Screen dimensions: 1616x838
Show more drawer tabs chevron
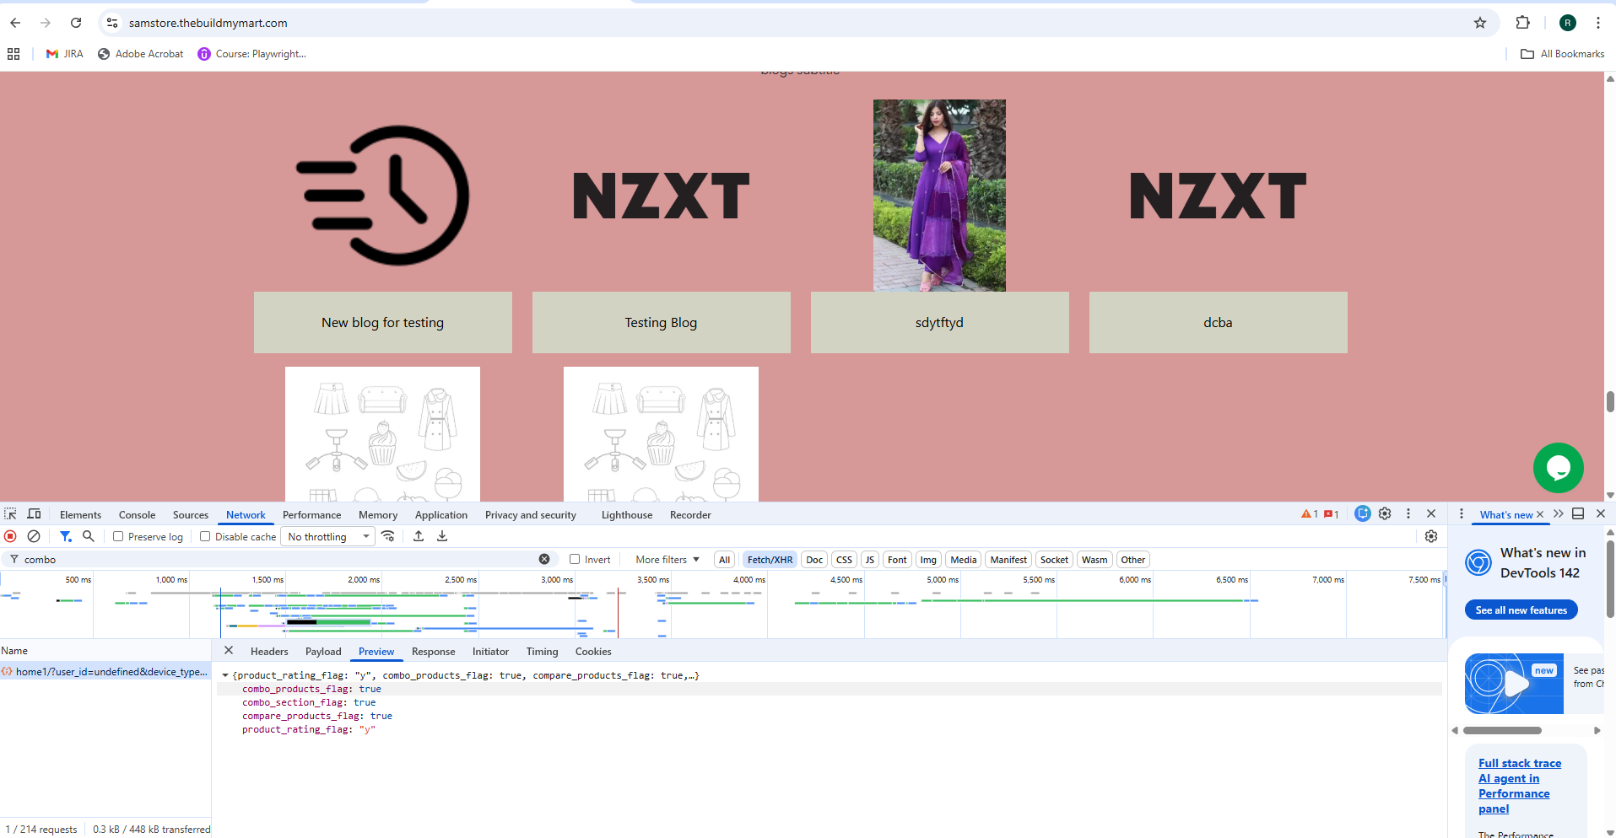pyautogui.click(x=1558, y=513)
